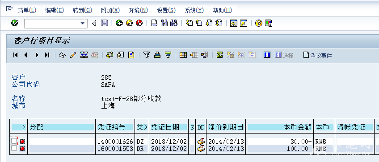This screenshot has width=379, height=162.
Task: Click the Select Layout icon
Action: (x=194, y=55)
